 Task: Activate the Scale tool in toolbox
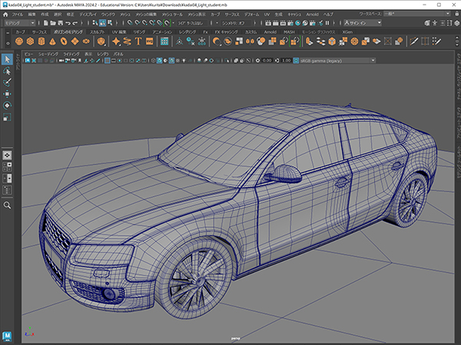click(7, 117)
